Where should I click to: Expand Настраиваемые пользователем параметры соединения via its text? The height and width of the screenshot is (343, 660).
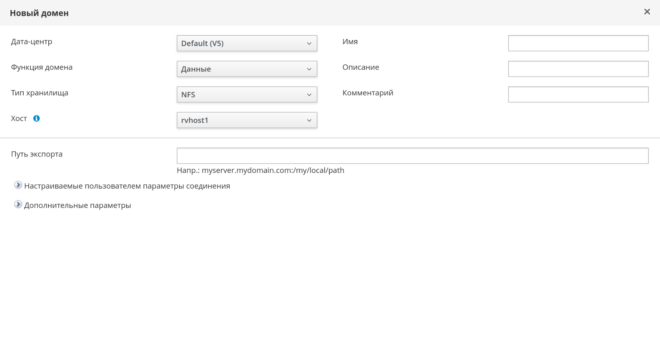pyautogui.click(x=127, y=186)
